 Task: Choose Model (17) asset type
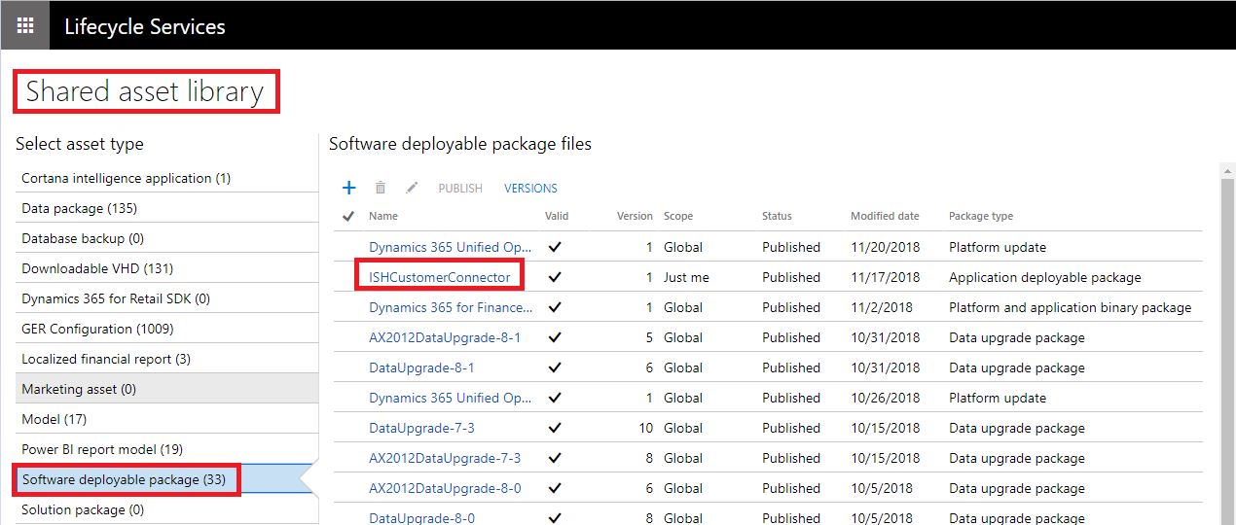pyautogui.click(x=166, y=419)
